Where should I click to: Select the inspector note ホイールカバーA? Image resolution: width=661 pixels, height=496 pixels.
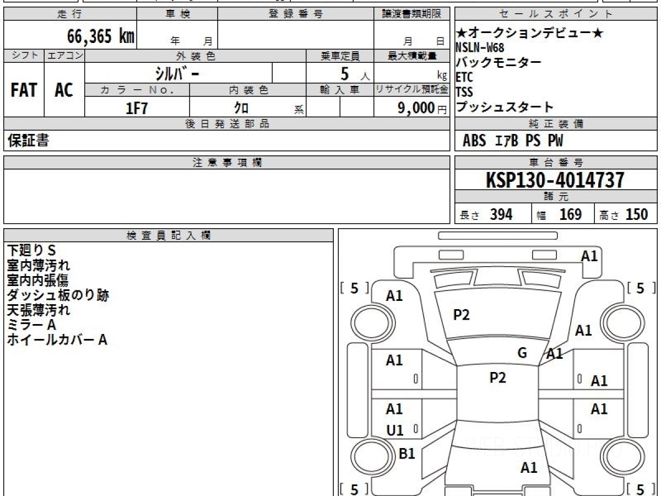click(57, 340)
